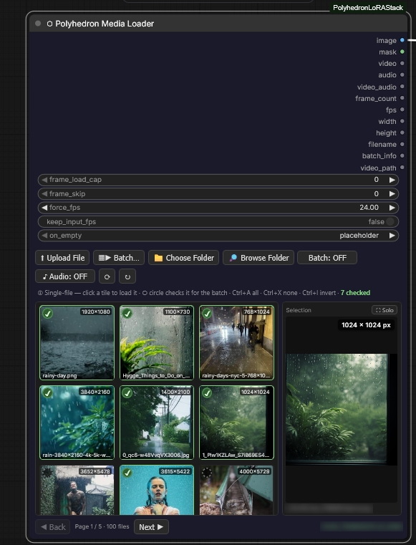
Task: Increase frame_load_cap with its right arrow
Action: [x=392, y=180]
